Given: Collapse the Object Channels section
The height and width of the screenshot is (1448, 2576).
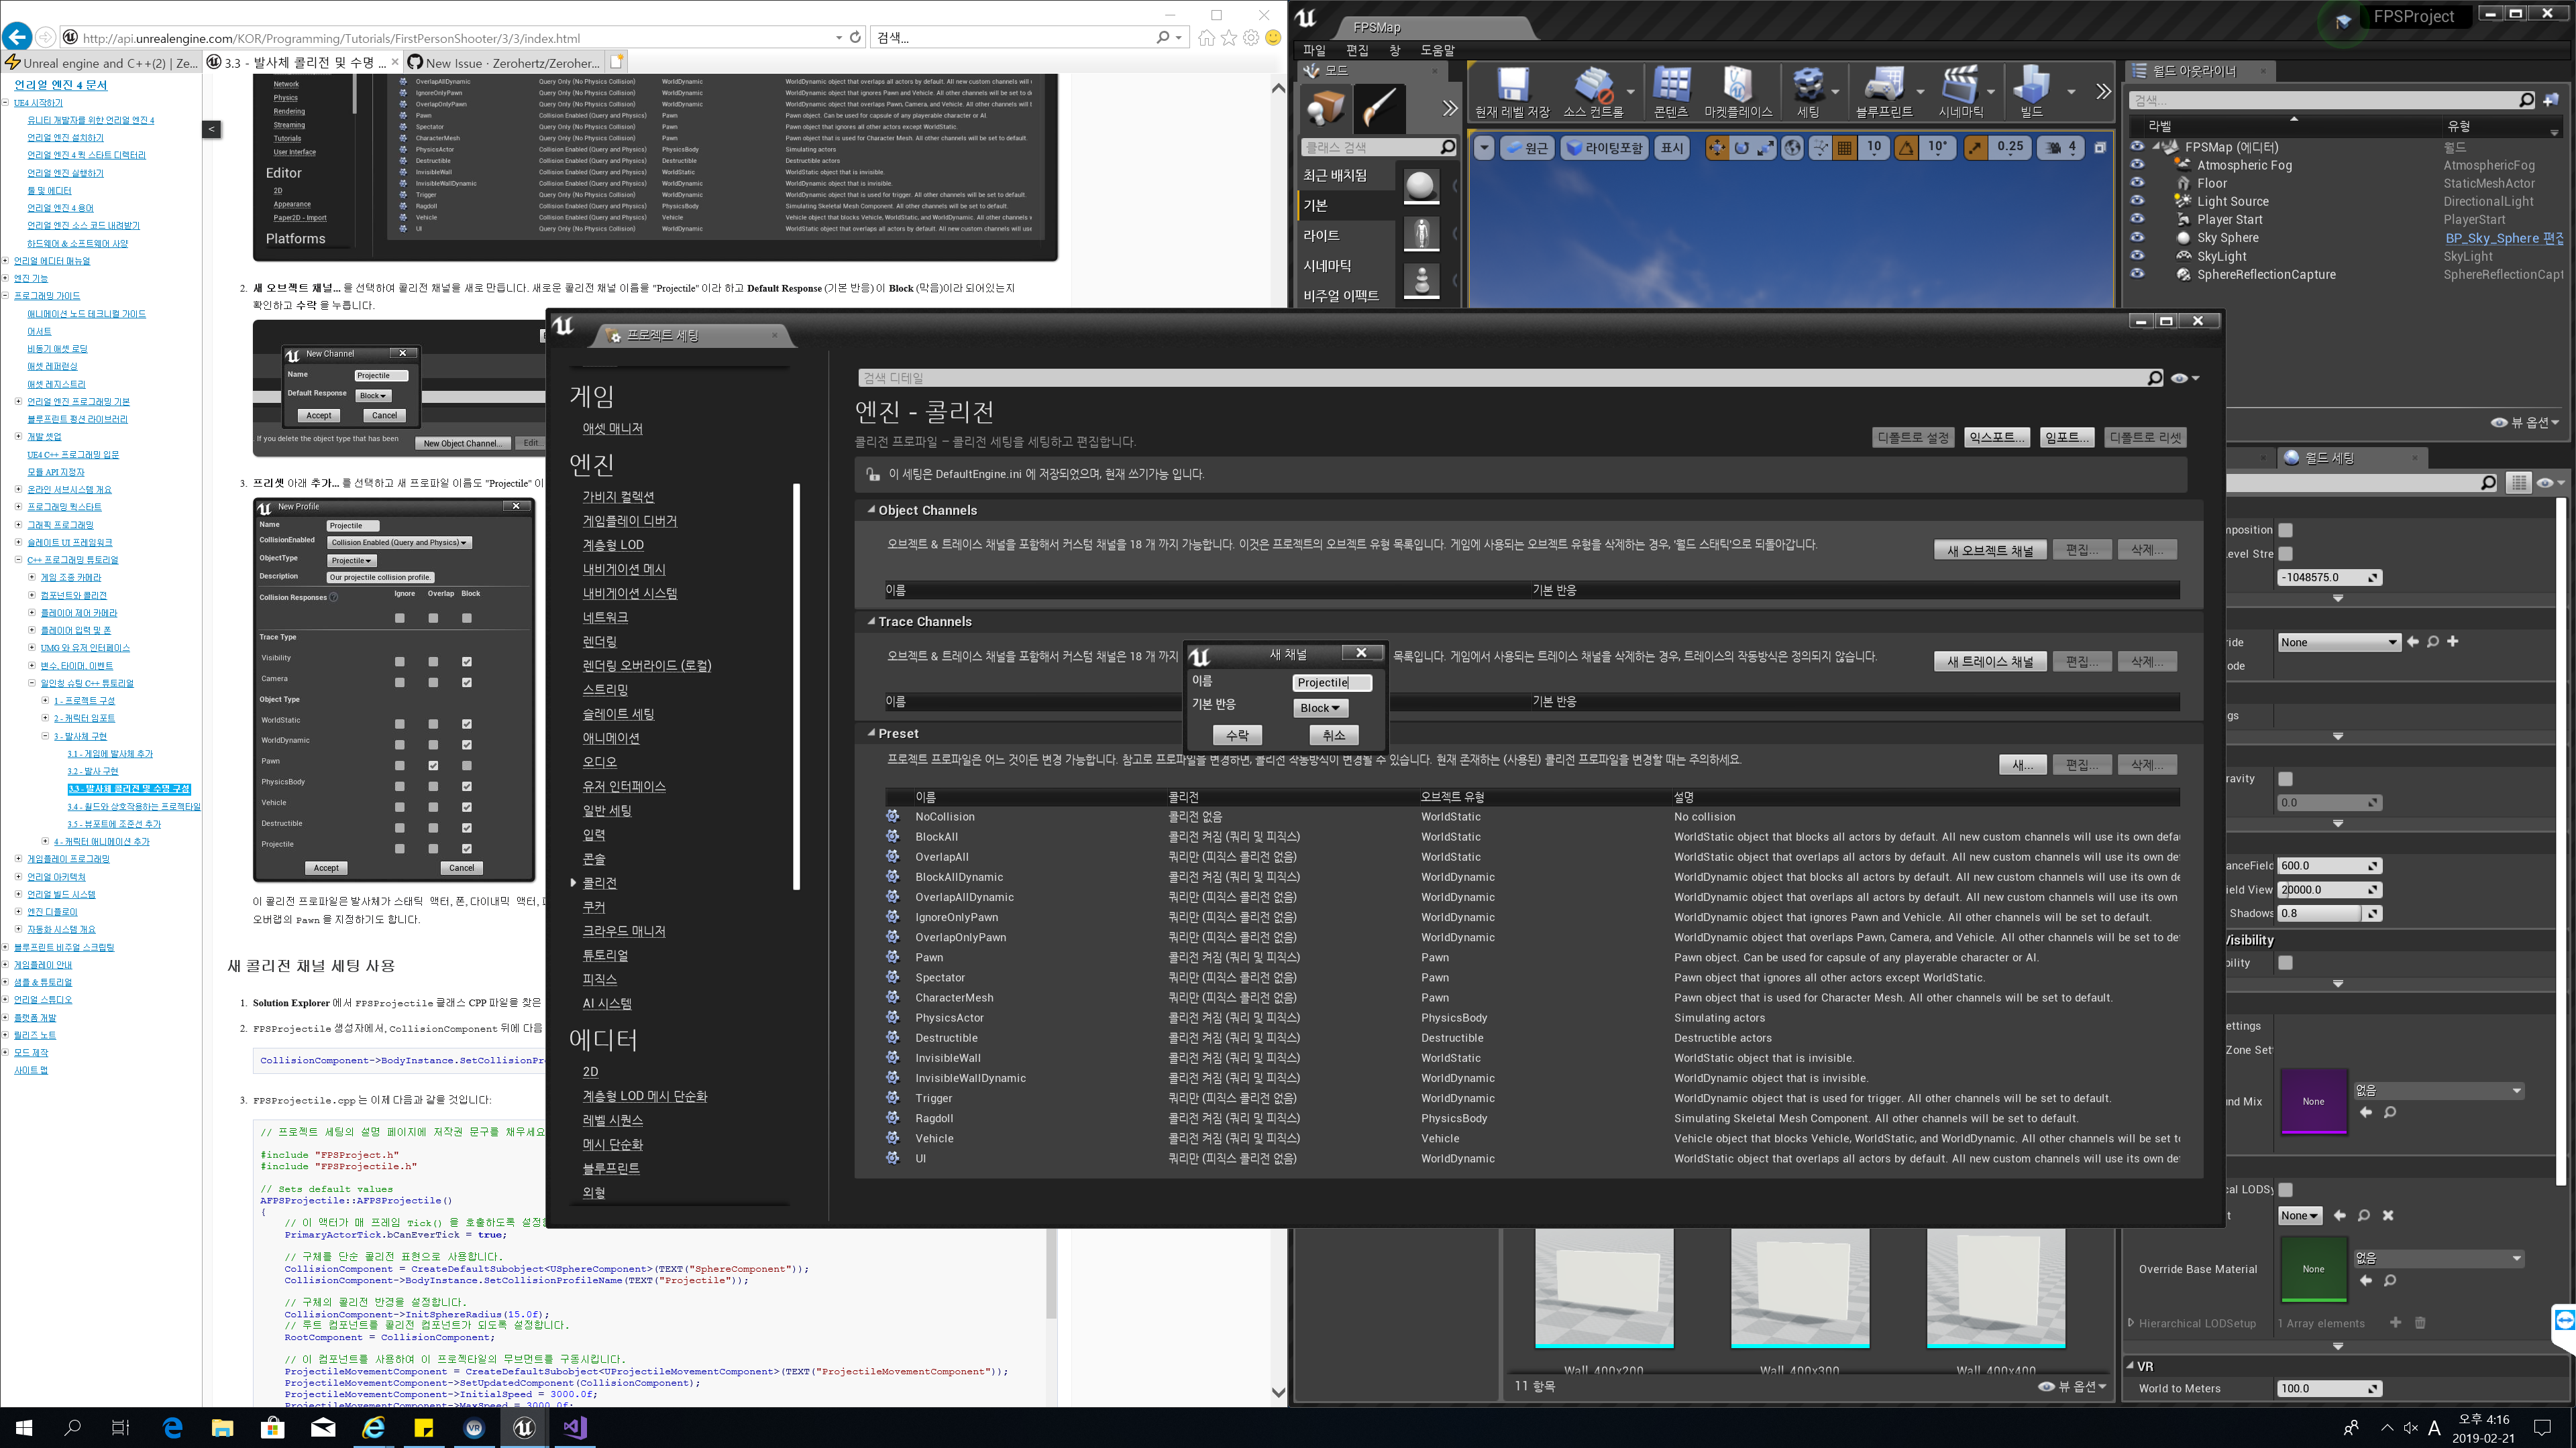Looking at the screenshot, I should [870, 509].
